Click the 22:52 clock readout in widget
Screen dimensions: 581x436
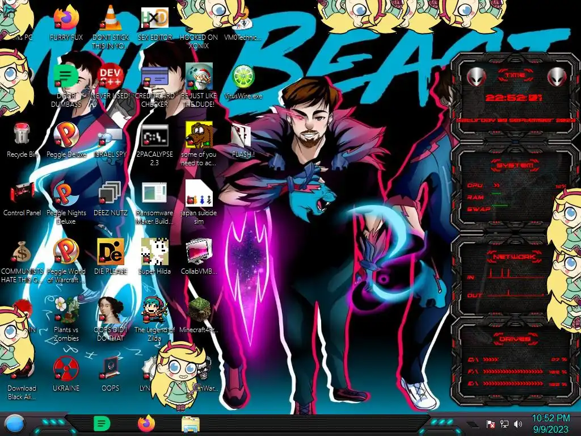point(513,98)
